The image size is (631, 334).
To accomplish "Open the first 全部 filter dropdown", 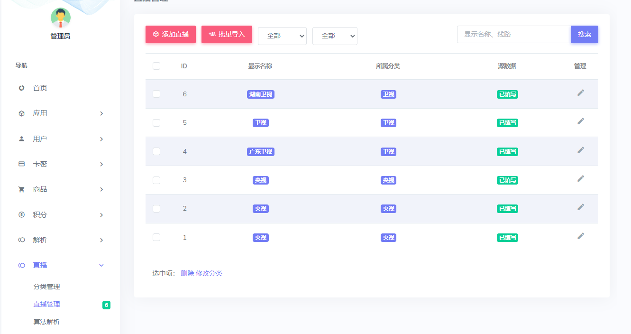I will pyautogui.click(x=282, y=36).
